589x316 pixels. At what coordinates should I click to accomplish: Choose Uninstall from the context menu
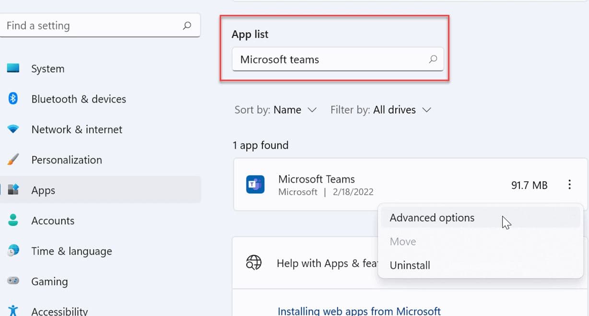(410, 265)
